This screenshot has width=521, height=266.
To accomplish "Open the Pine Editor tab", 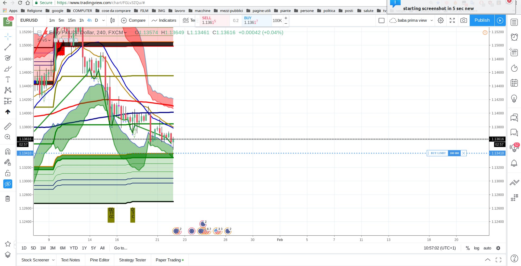I will coord(100,260).
